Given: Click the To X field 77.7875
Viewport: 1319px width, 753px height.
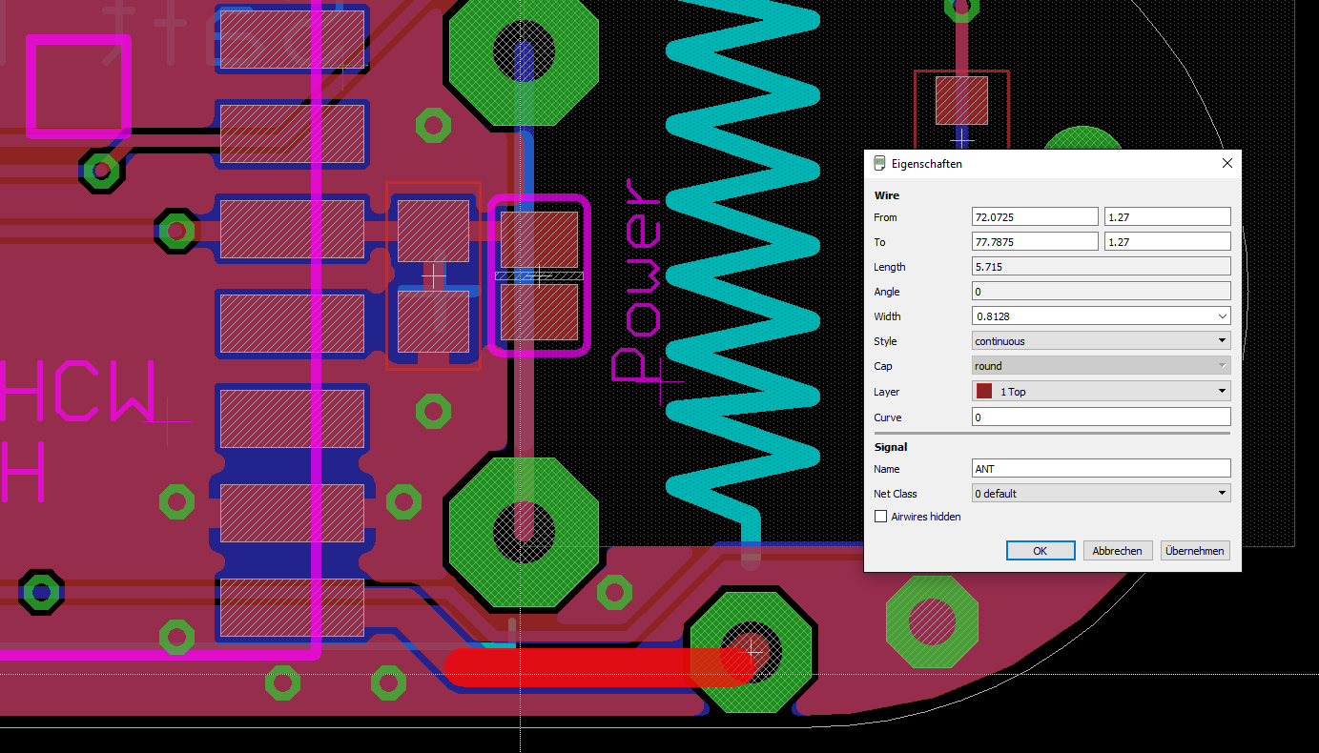Looking at the screenshot, I should pyautogui.click(x=1035, y=242).
